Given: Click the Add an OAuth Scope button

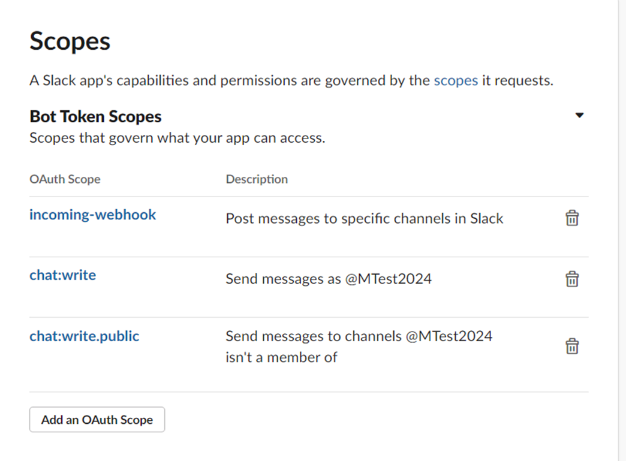Looking at the screenshot, I should [97, 420].
